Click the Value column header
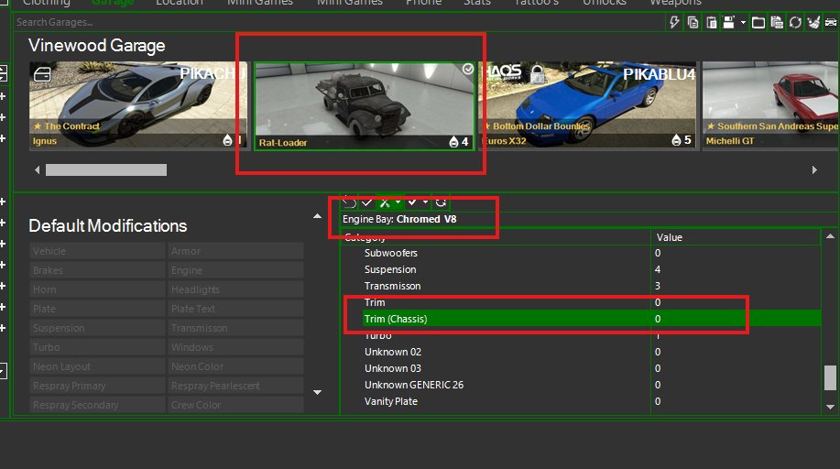The height and width of the screenshot is (469, 840). click(736, 237)
